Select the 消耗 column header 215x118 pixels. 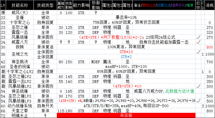point(210,5)
